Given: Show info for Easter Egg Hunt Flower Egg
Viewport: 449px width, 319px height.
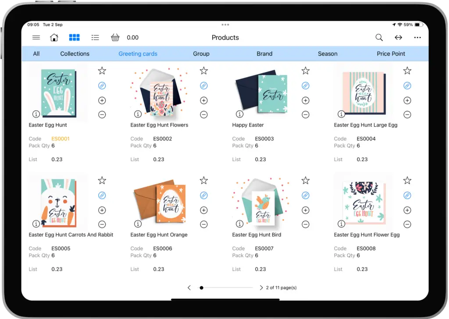Looking at the screenshot, I should pyautogui.click(x=341, y=224).
